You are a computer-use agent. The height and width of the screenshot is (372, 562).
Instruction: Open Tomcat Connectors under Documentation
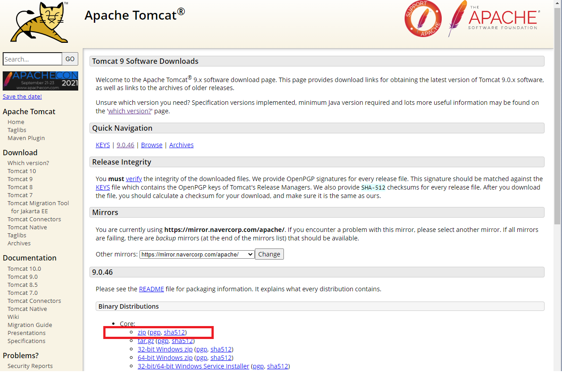(x=34, y=301)
